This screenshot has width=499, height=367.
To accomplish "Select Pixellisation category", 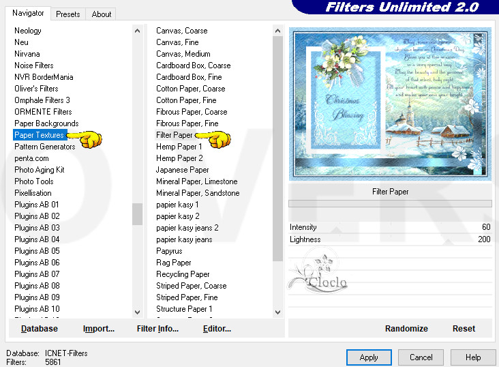I will pos(33,193).
